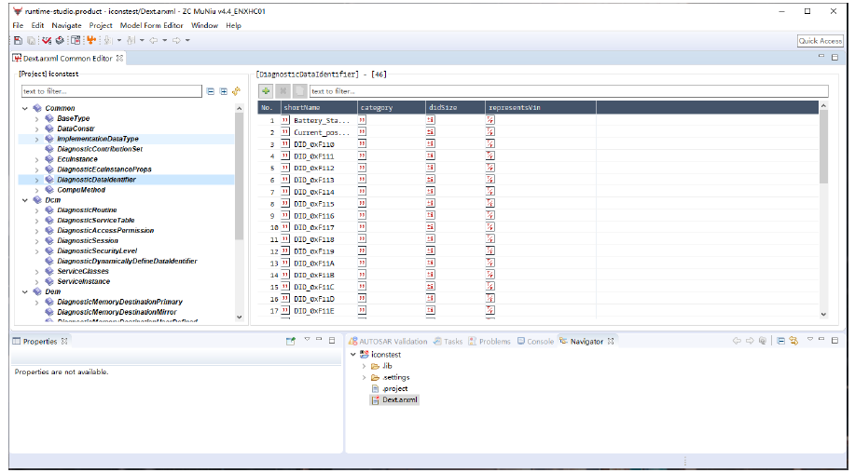Image resolution: width=855 pixels, height=473 pixels.
Task: Expand the BaseType tree node
Action: [x=37, y=118]
